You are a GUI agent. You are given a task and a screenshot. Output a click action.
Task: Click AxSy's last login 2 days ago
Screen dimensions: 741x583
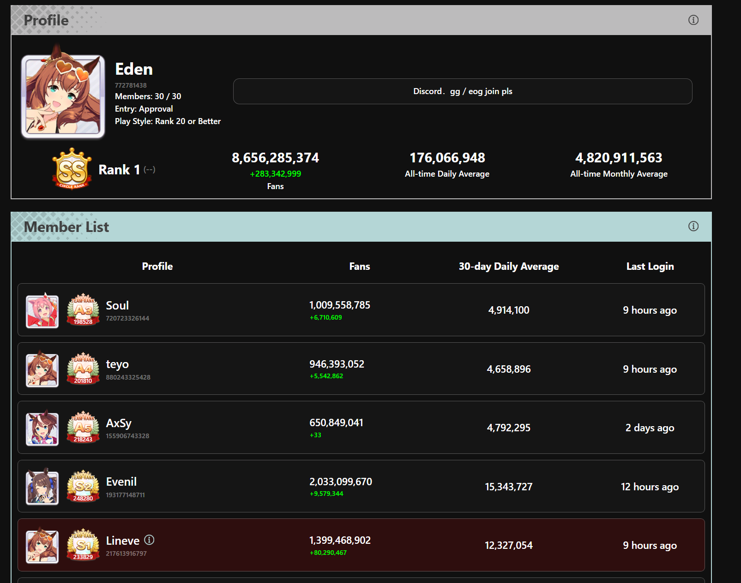click(650, 428)
